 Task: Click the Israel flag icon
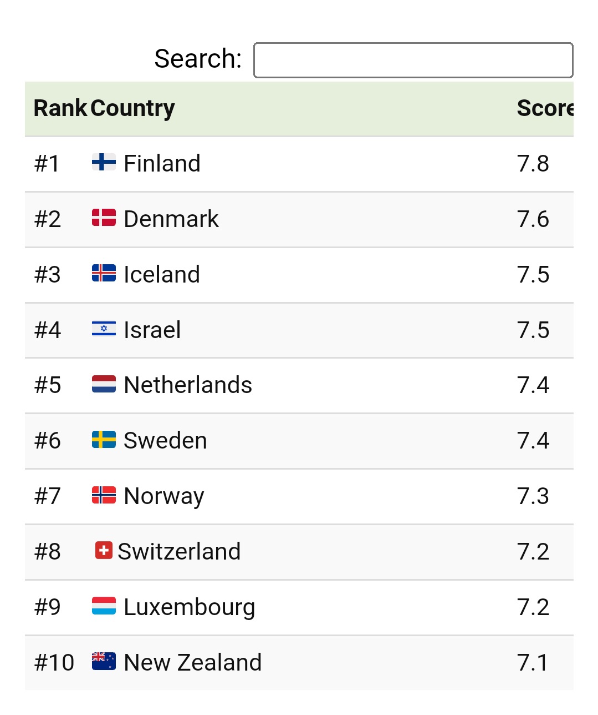(104, 329)
